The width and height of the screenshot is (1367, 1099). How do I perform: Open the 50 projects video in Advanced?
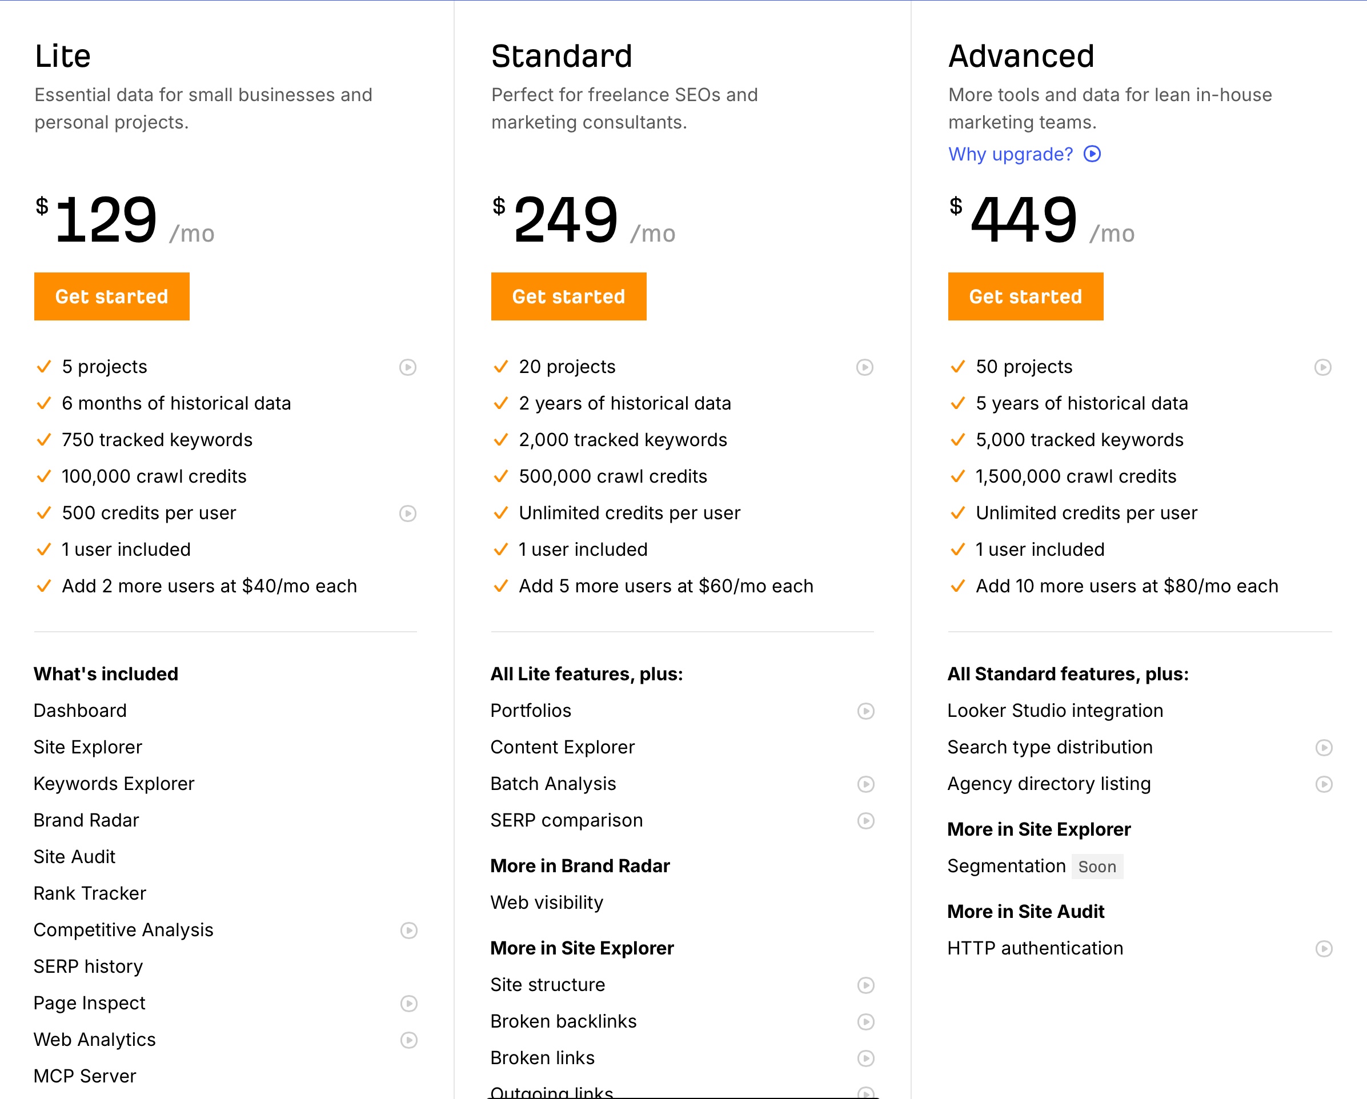[1322, 367]
